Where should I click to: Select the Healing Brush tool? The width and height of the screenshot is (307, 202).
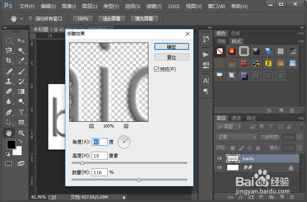[9, 72]
